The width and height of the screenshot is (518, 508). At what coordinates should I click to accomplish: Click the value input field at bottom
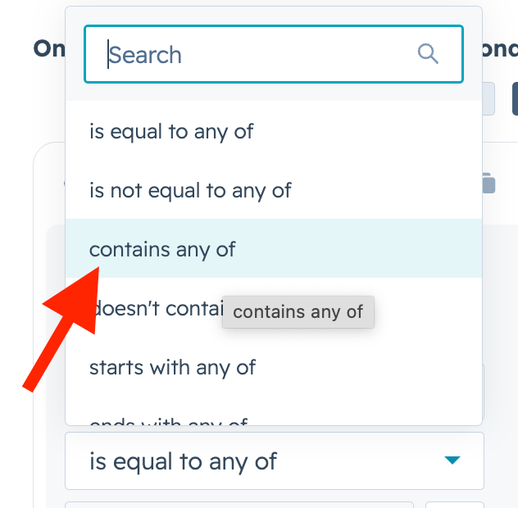tap(239, 504)
